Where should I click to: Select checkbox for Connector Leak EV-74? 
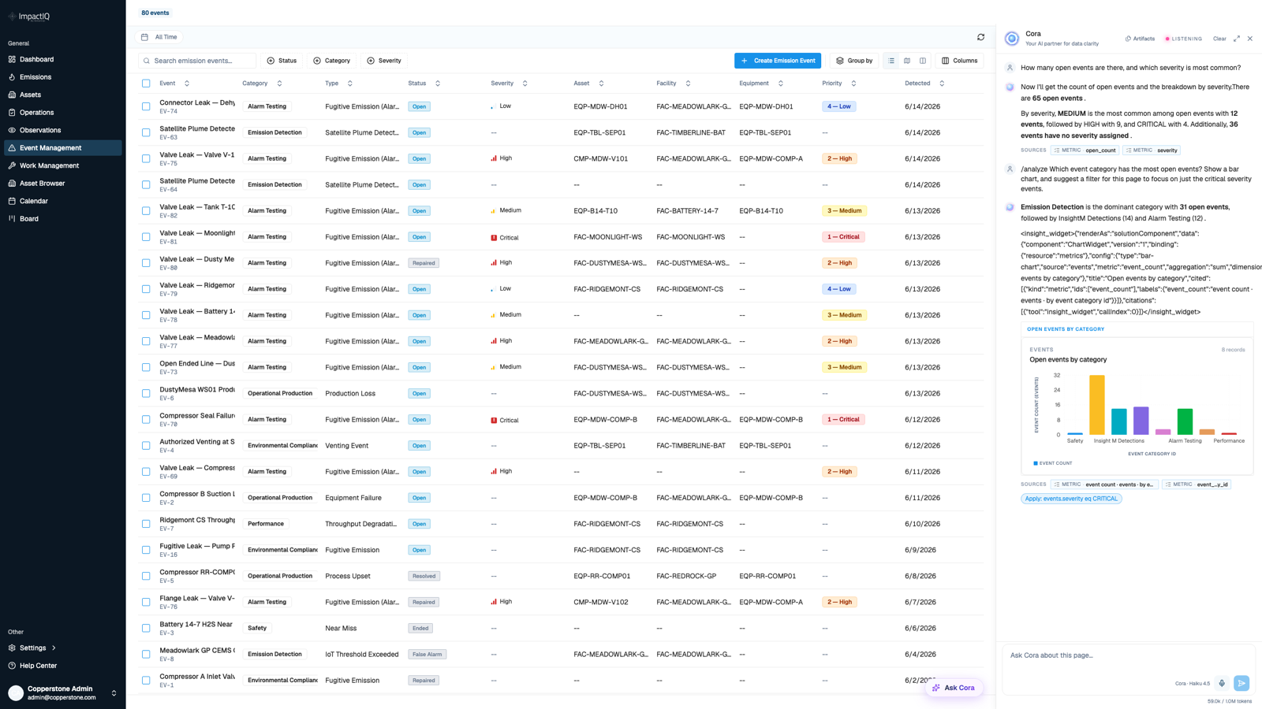click(146, 106)
